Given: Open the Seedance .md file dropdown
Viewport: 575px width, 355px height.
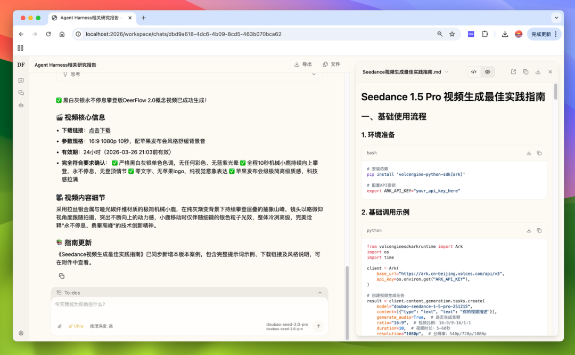Looking at the screenshot, I should click(x=446, y=72).
